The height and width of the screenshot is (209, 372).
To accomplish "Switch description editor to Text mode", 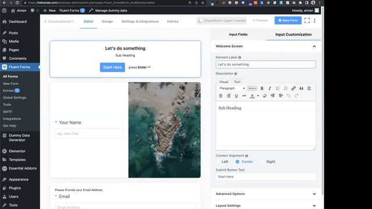I will (237, 82).
